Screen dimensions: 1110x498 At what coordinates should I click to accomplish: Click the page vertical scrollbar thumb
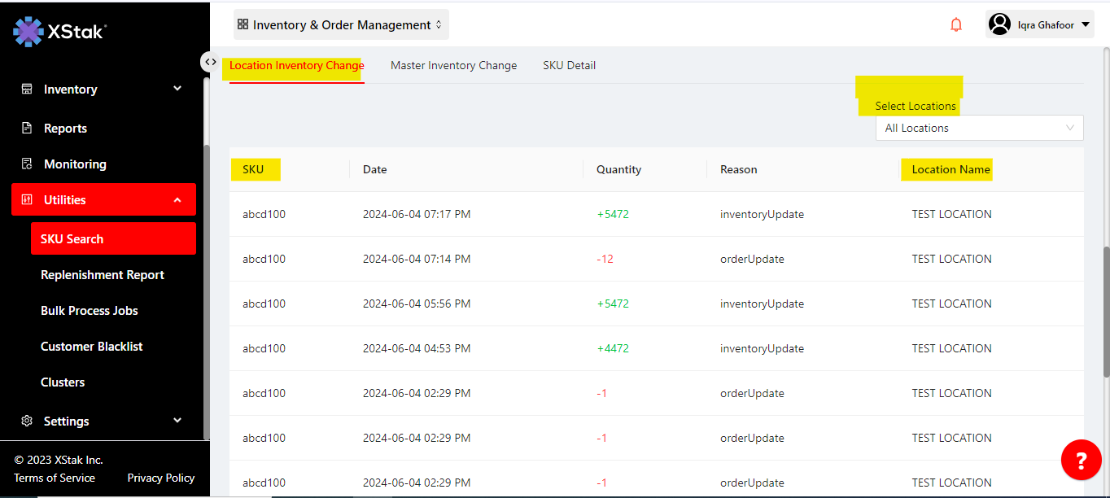[1105, 309]
